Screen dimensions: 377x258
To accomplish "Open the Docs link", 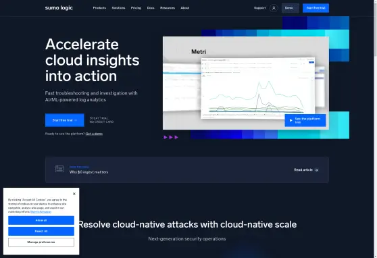I will 151,8.
